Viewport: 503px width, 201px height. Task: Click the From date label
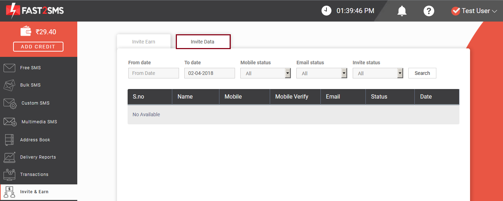click(x=140, y=63)
